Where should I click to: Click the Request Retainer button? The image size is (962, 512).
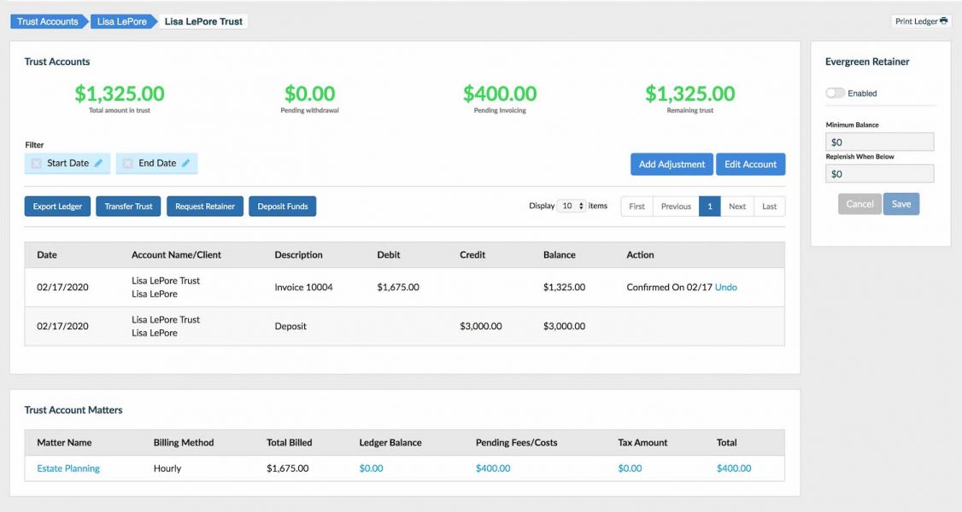click(x=205, y=207)
